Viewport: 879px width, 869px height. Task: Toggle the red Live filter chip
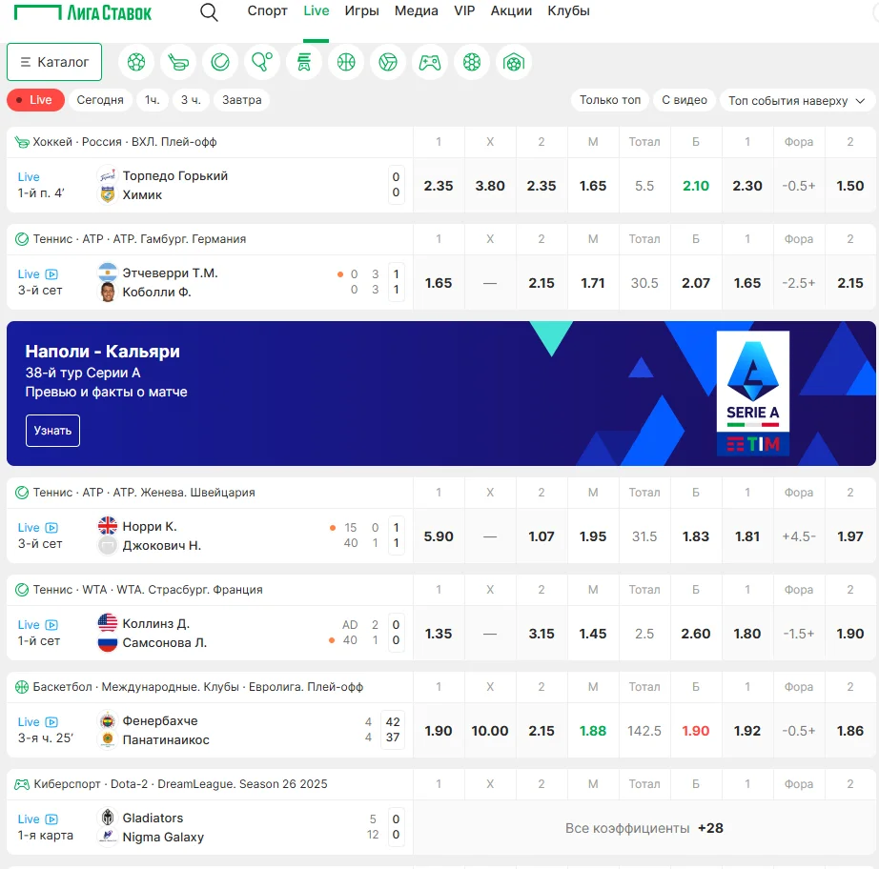click(35, 100)
